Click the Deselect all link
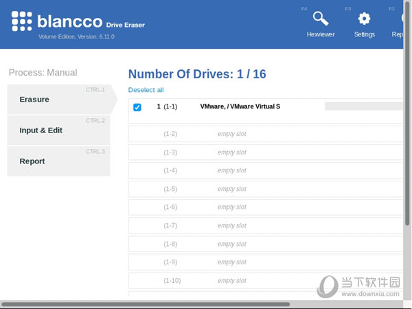Image resolution: width=412 pixels, height=309 pixels. pos(146,90)
